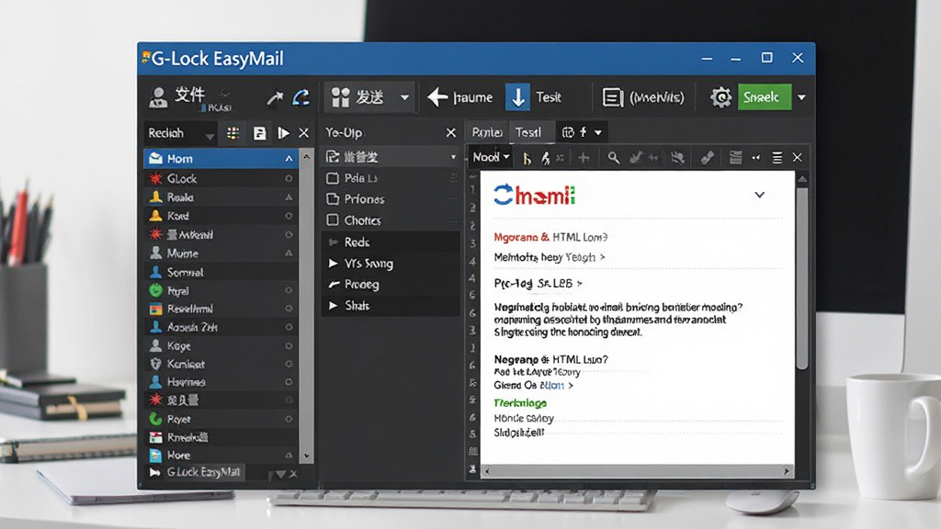Click the left list scroll-down arrow
Image resolution: width=941 pixels, height=529 pixels.
pyautogui.click(x=306, y=456)
